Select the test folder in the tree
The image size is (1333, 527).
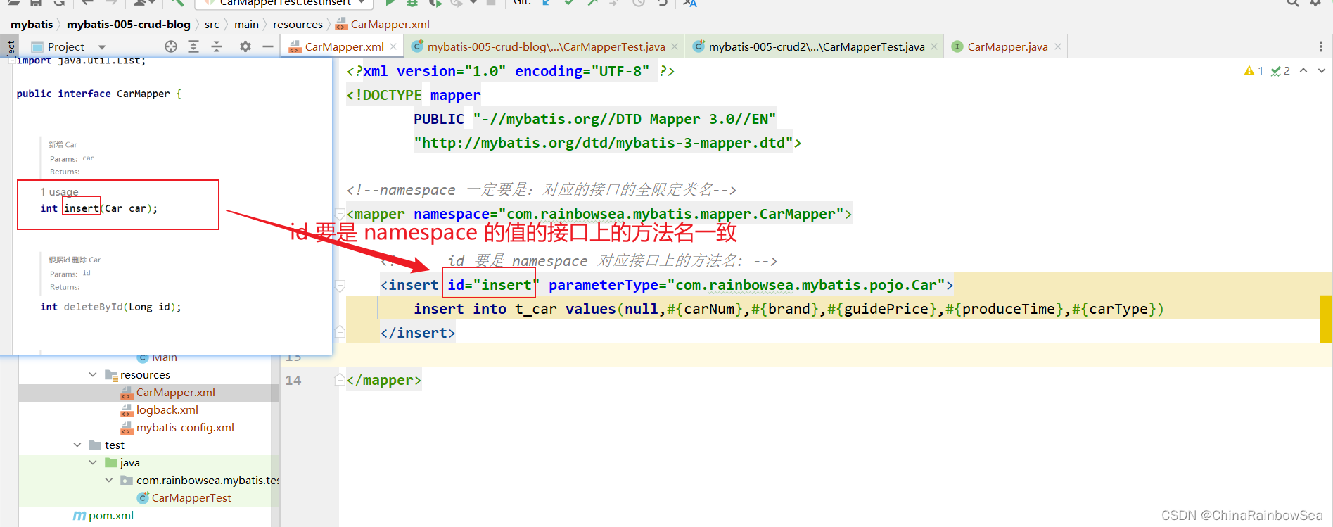click(114, 445)
